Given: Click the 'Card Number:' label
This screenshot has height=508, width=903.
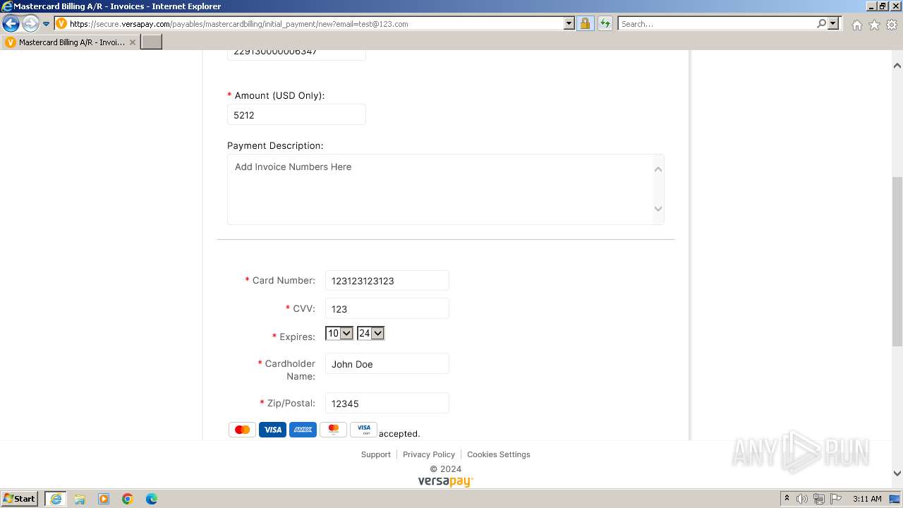Looking at the screenshot, I should [284, 280].
